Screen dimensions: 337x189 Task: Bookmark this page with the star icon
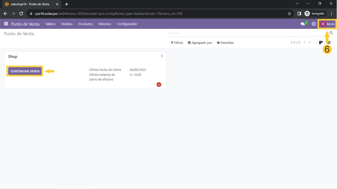point(289,13)
